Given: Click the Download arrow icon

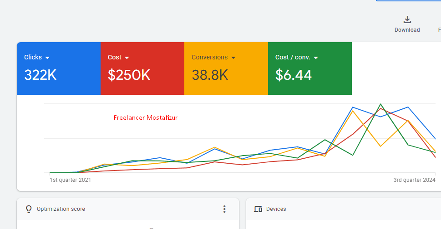Looking at the screenshot, I should click(x=407, y=19).
